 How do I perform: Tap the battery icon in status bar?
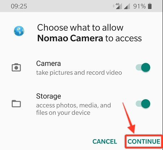150,6
